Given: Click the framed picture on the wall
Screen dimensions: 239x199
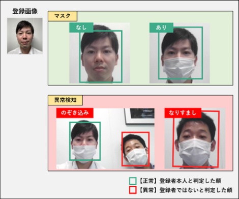Looking at the screenshot, I should click(x=139, y=117).
